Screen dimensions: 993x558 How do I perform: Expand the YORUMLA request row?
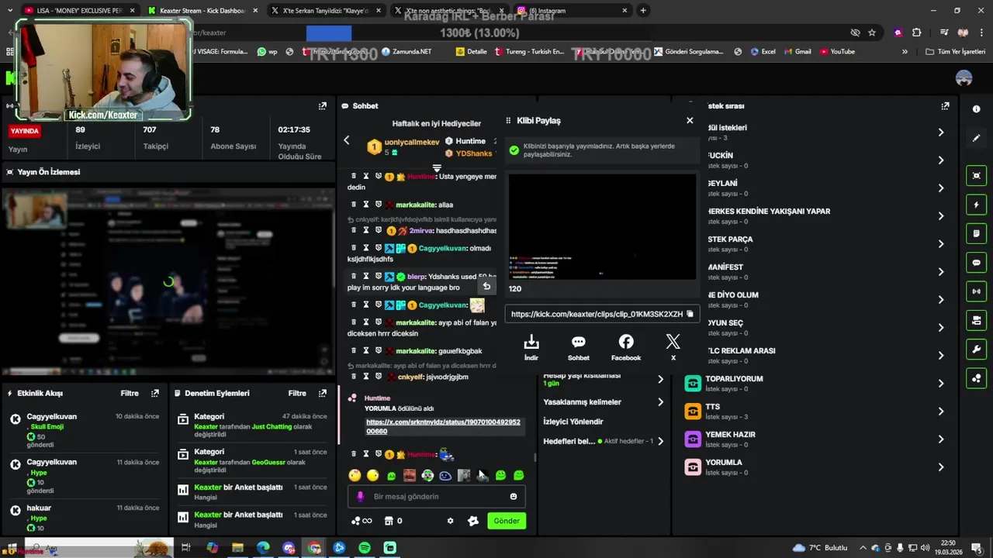click(940, 467)
